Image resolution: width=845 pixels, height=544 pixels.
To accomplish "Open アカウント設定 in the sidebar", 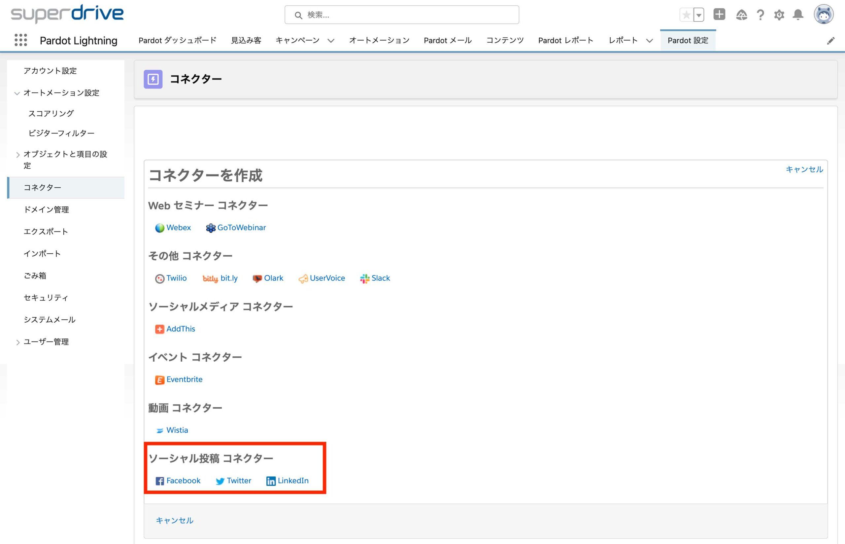I will coord(50,71).
